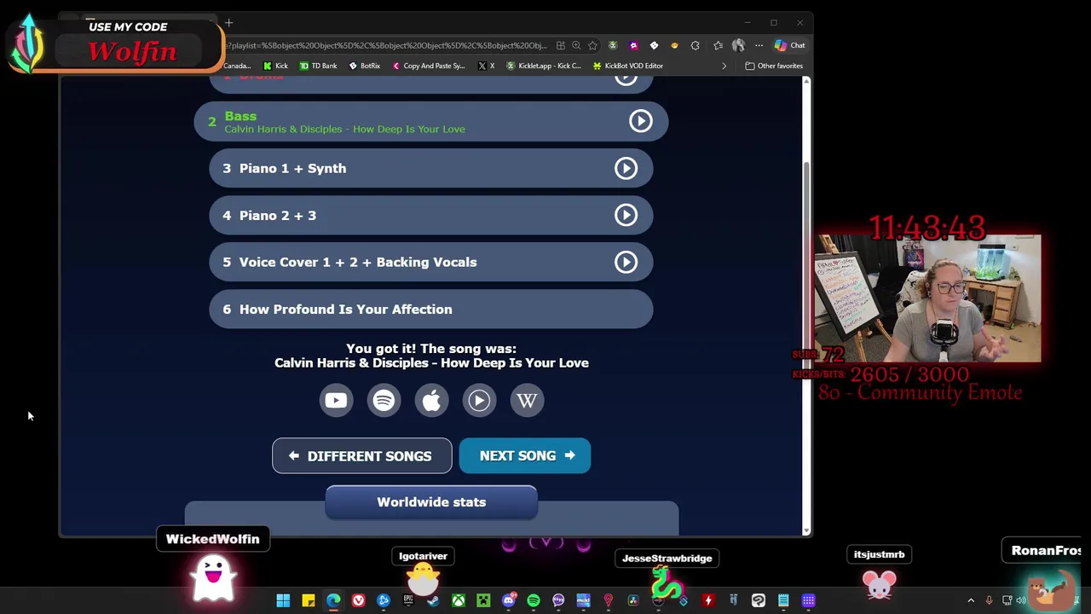The height and width of the screenshot is (614, 1091).
Task: Open browser Settings and more menu
Action: pyautogui.click(x=759, y=45)
